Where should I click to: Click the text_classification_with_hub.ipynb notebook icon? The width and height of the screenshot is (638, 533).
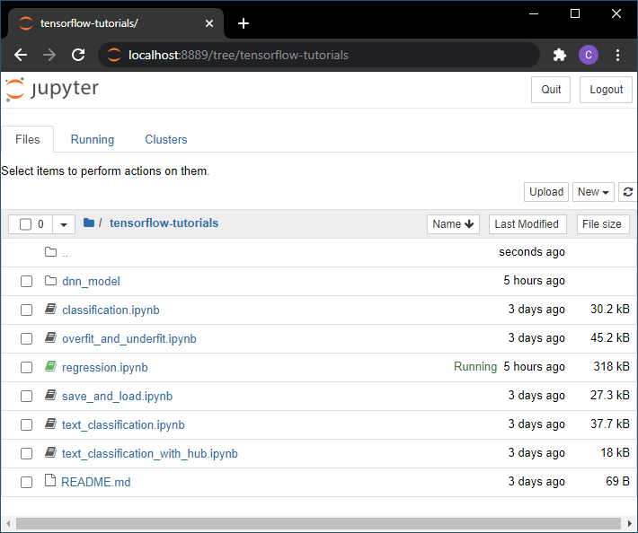tap(50, 452)
